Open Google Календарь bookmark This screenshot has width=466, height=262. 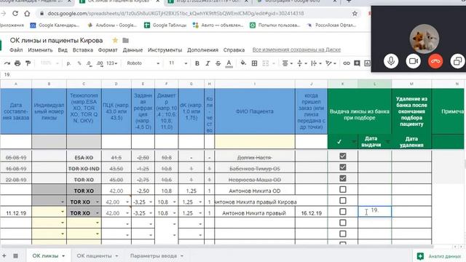click(x=55, y=25)
